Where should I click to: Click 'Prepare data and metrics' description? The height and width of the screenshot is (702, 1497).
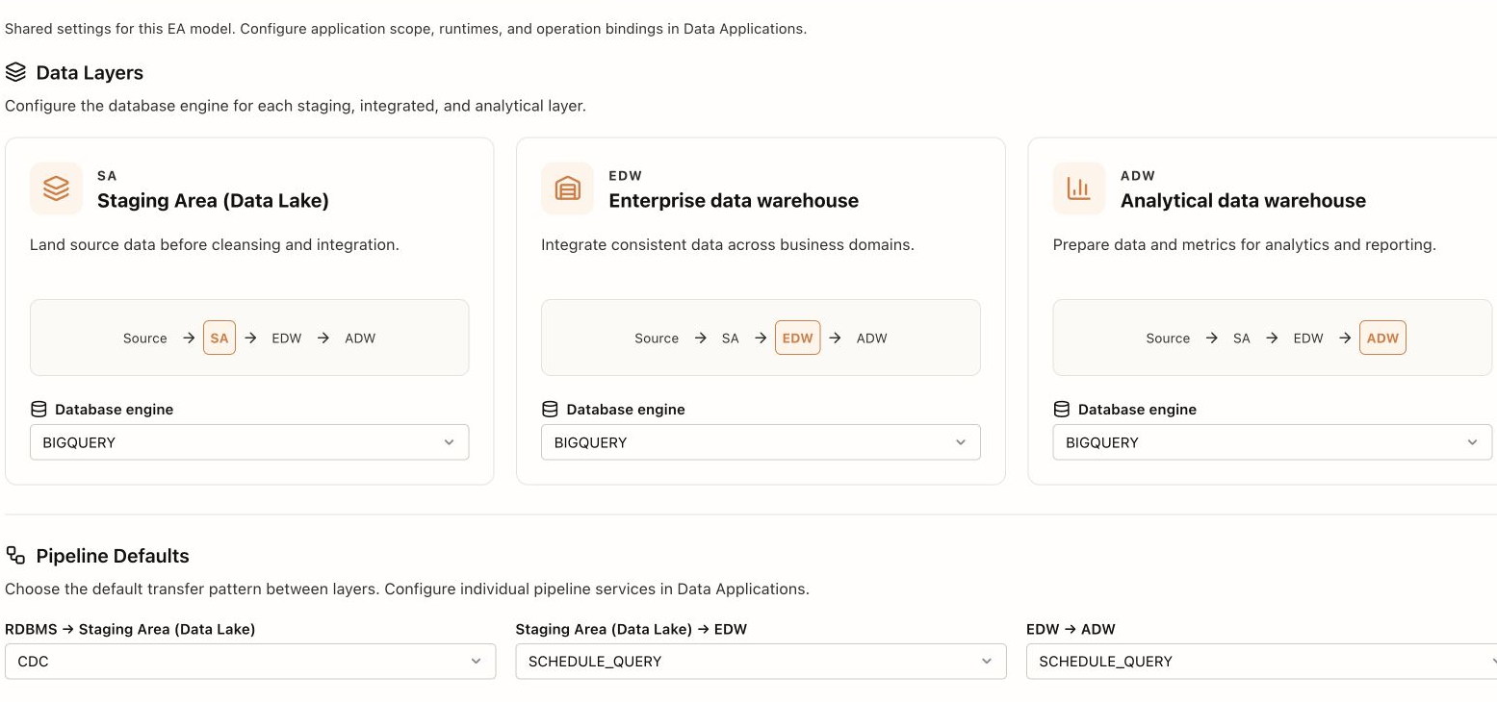pyautogui.click(x=1245, y=244)
